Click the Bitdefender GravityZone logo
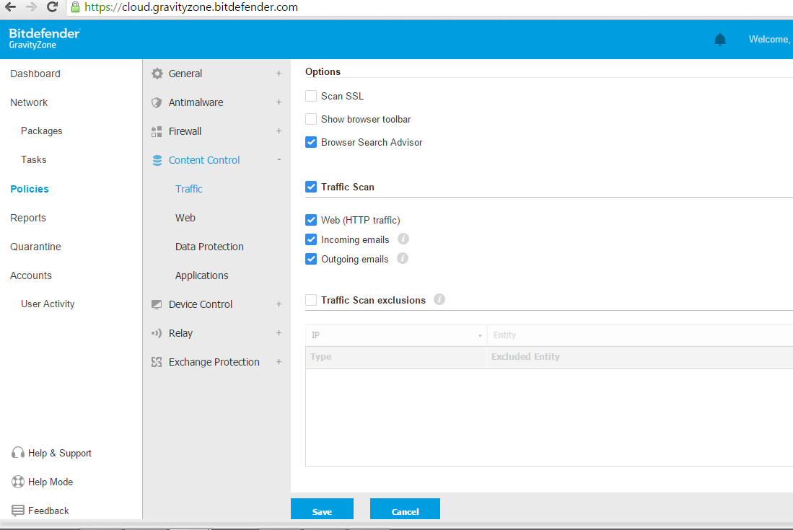Screen dimensions: 793x530 [44, 38]
